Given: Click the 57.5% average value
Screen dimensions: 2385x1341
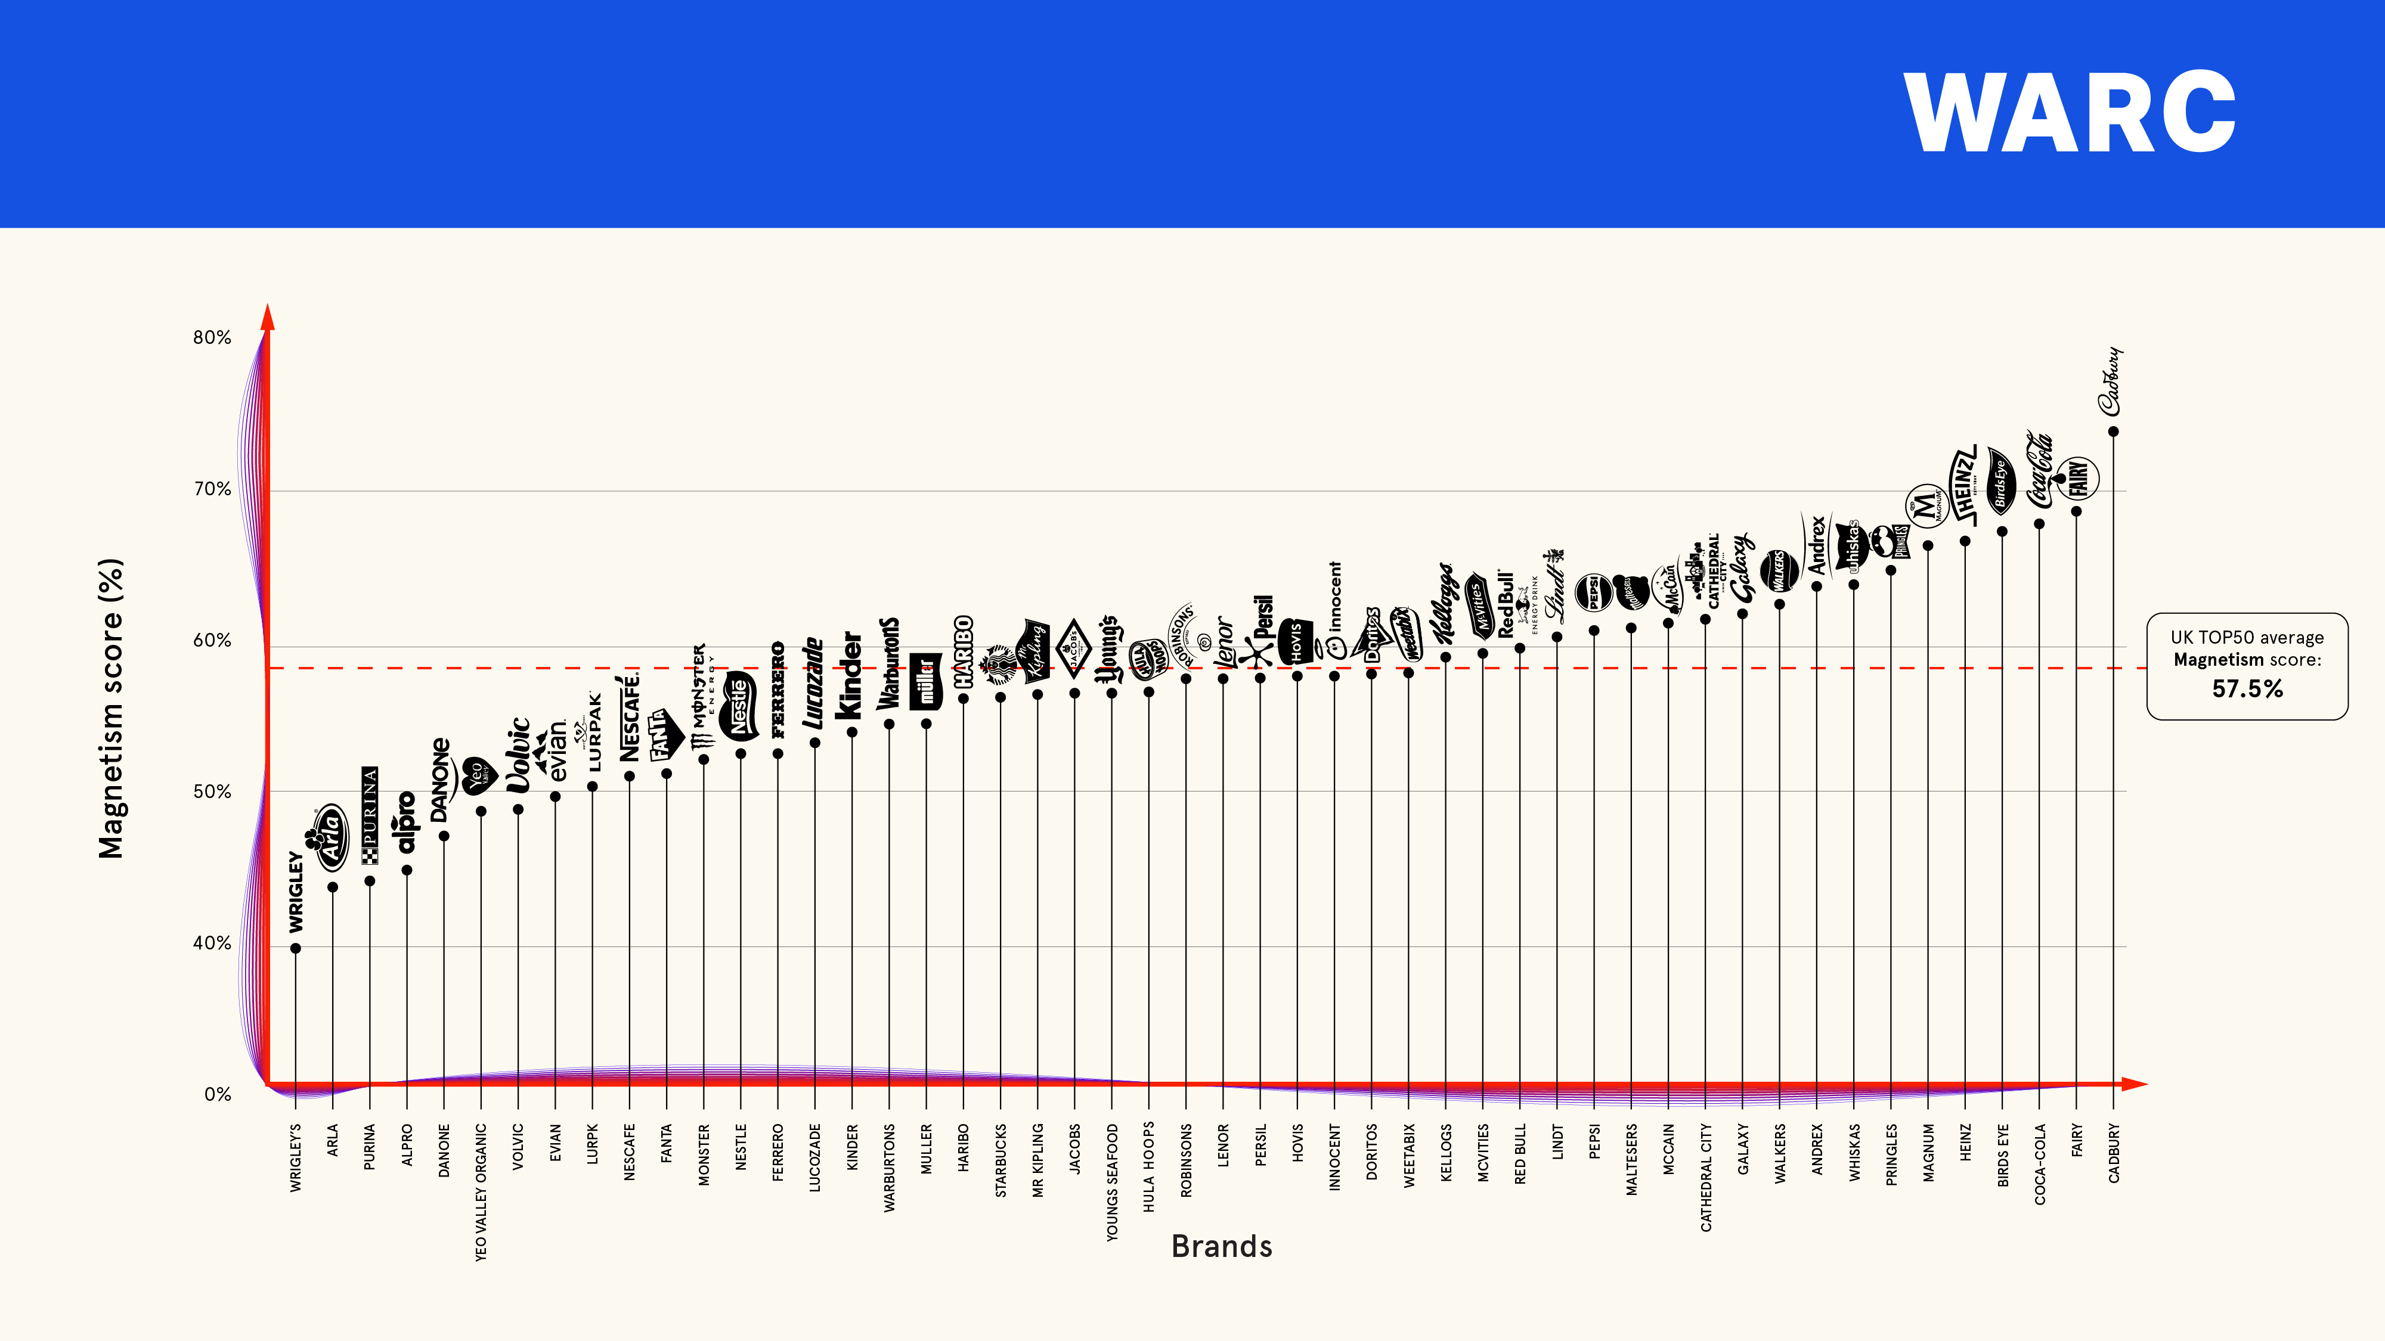Looking at the screenshot, I should 2247,688.
